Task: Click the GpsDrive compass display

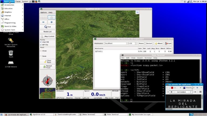Action: [47, 81]
